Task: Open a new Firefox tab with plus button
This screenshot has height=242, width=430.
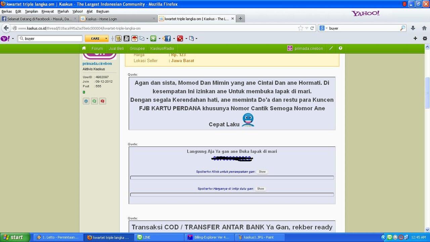Action: [x=240, y=19]
